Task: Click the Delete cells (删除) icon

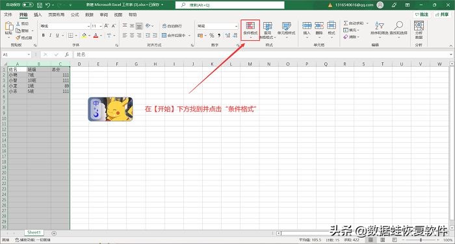Action: pyautogui.click(x=319, y=26)
